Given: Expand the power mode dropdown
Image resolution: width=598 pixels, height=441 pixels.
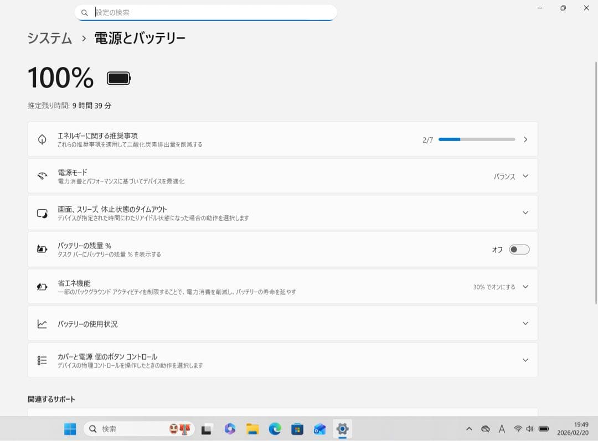Looking at the screenshot, I should [x=525, y=176].
